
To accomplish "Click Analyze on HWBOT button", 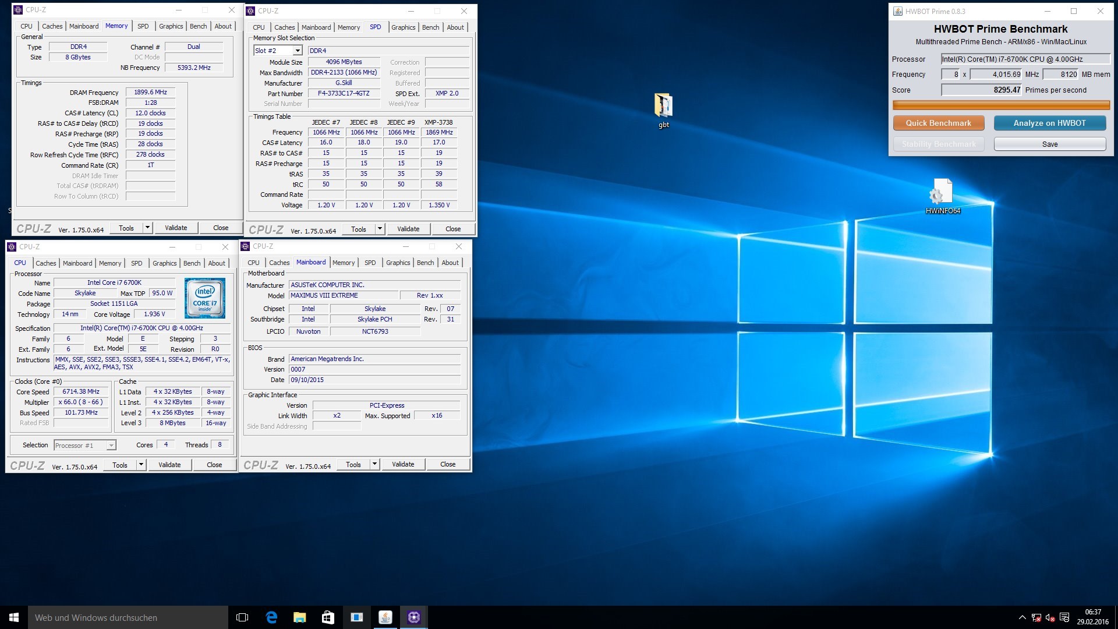I will point(1049,123).
